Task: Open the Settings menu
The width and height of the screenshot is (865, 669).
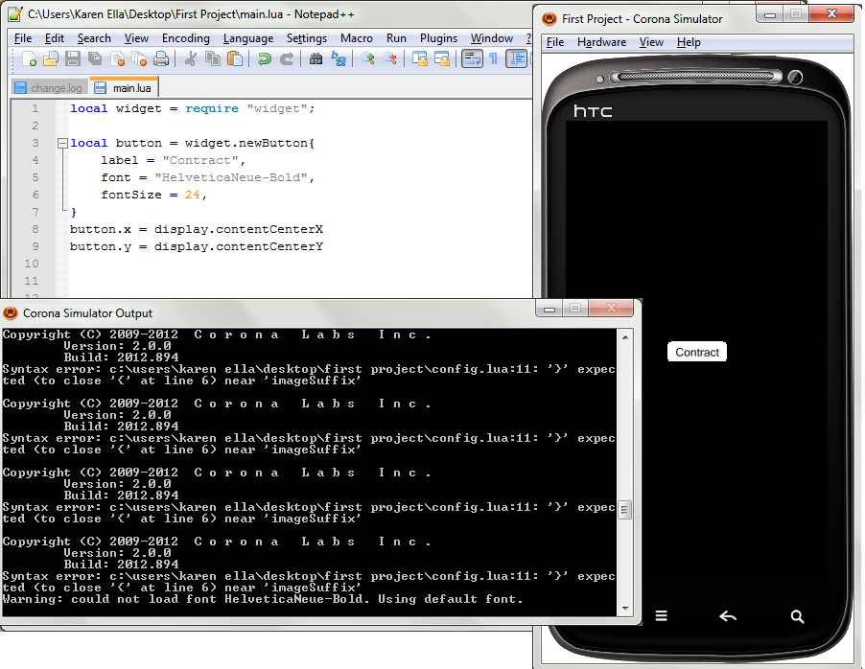Action: [307, 38]
